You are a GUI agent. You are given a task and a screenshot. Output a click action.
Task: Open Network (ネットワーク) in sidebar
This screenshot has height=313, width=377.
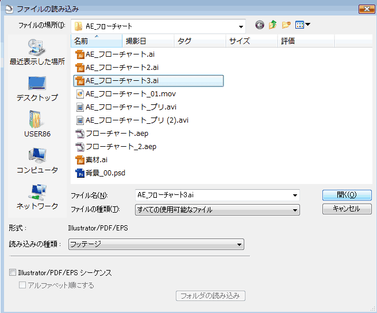coord(37,197)
